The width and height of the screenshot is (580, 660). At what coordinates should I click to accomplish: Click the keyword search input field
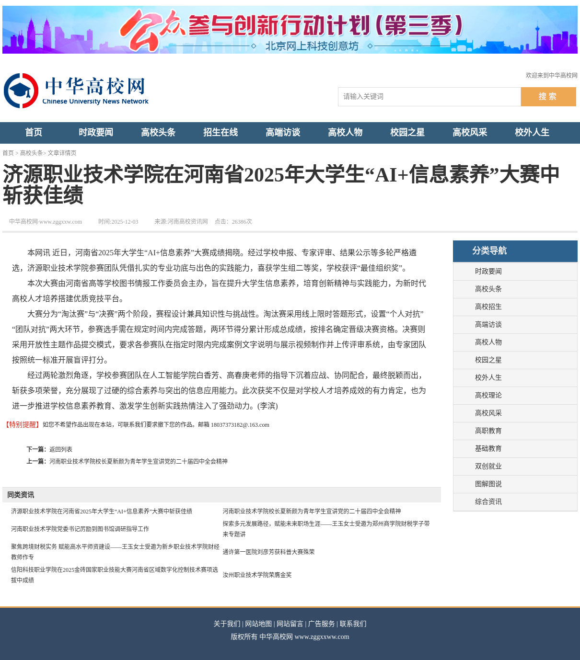point(429,97)
